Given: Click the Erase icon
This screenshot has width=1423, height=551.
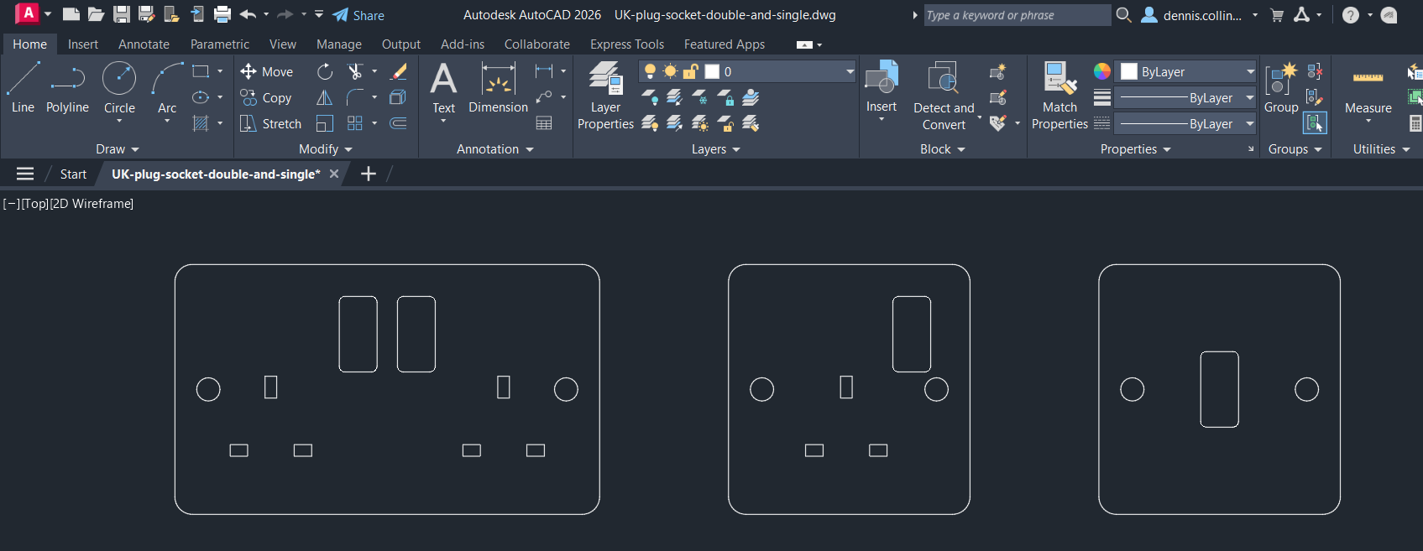Looking at the screenshot, I should tap(399, 71).
